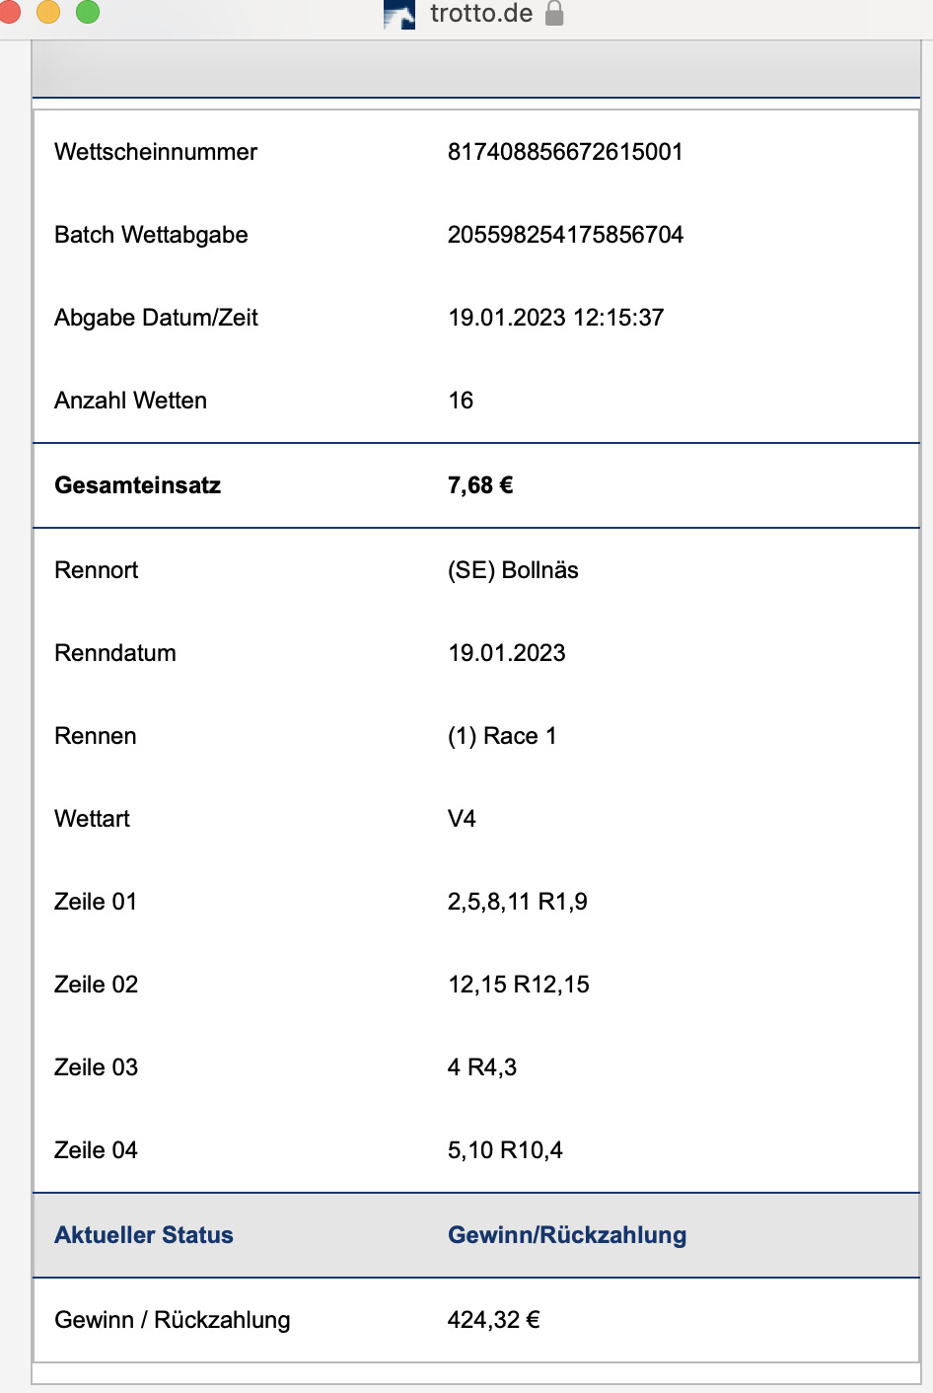The height and width of the screenshot is (1393, 933).
Task: Click the green fullscreen window button
Action: pos(88,12)
